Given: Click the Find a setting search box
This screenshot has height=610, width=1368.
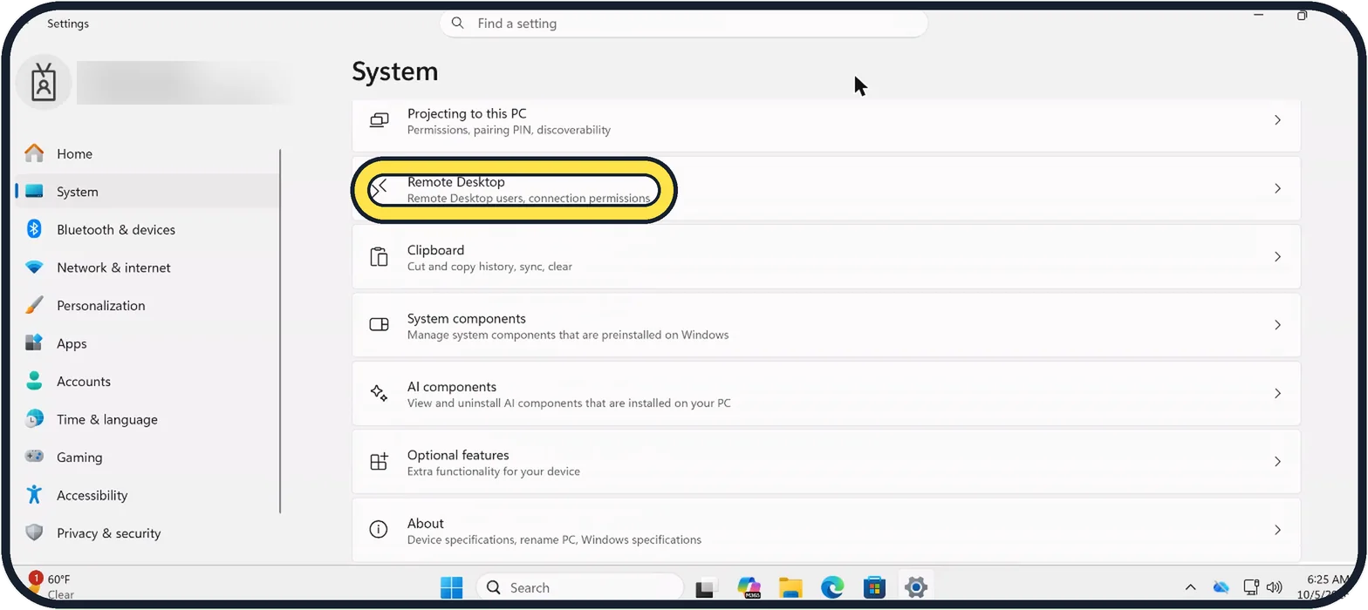Looking at the screenshot, I should (683, 24).
